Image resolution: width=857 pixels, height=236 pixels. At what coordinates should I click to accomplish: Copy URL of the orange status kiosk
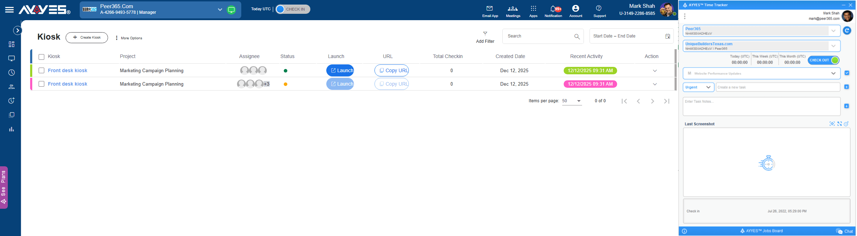click(391, 84)
